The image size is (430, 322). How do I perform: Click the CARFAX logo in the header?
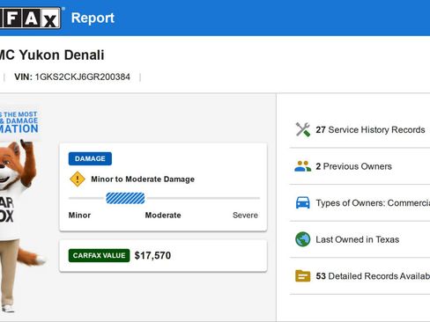point(30,18)
